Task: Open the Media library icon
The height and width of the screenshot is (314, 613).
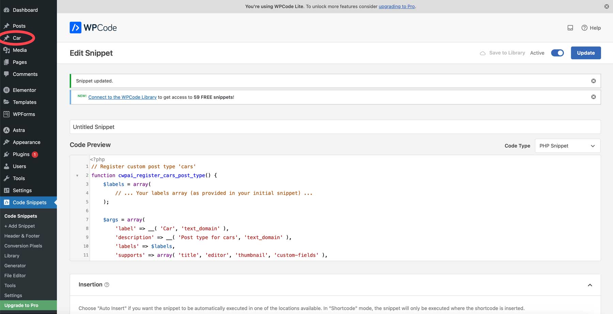Action: pos(6,50)
